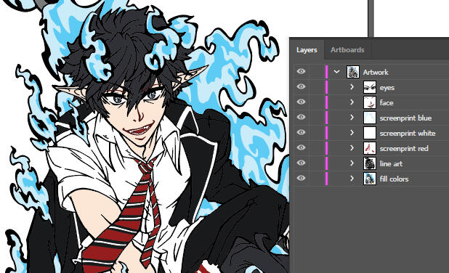Viewport: 449px width, 273px height.
Task: Select the Layers tab
Action: click(x=307, y=50)
